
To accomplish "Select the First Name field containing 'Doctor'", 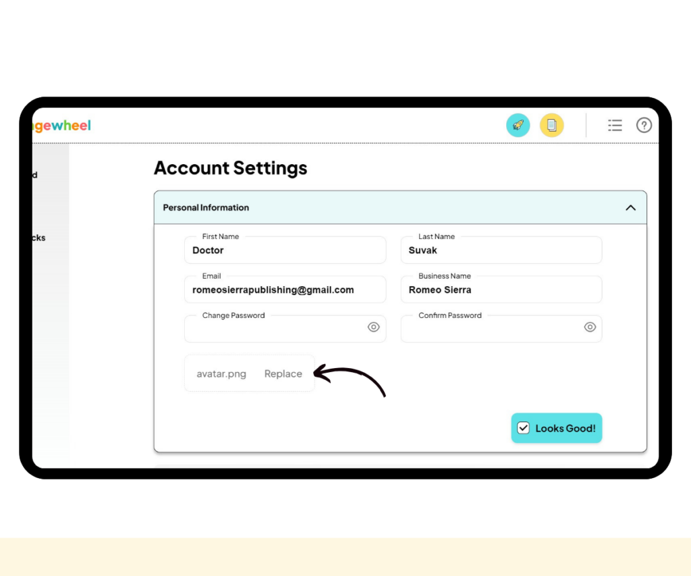I will [285, 250].
